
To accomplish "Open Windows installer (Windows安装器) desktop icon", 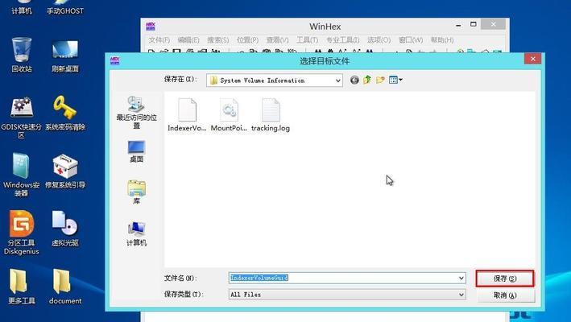I will (22, 175).
